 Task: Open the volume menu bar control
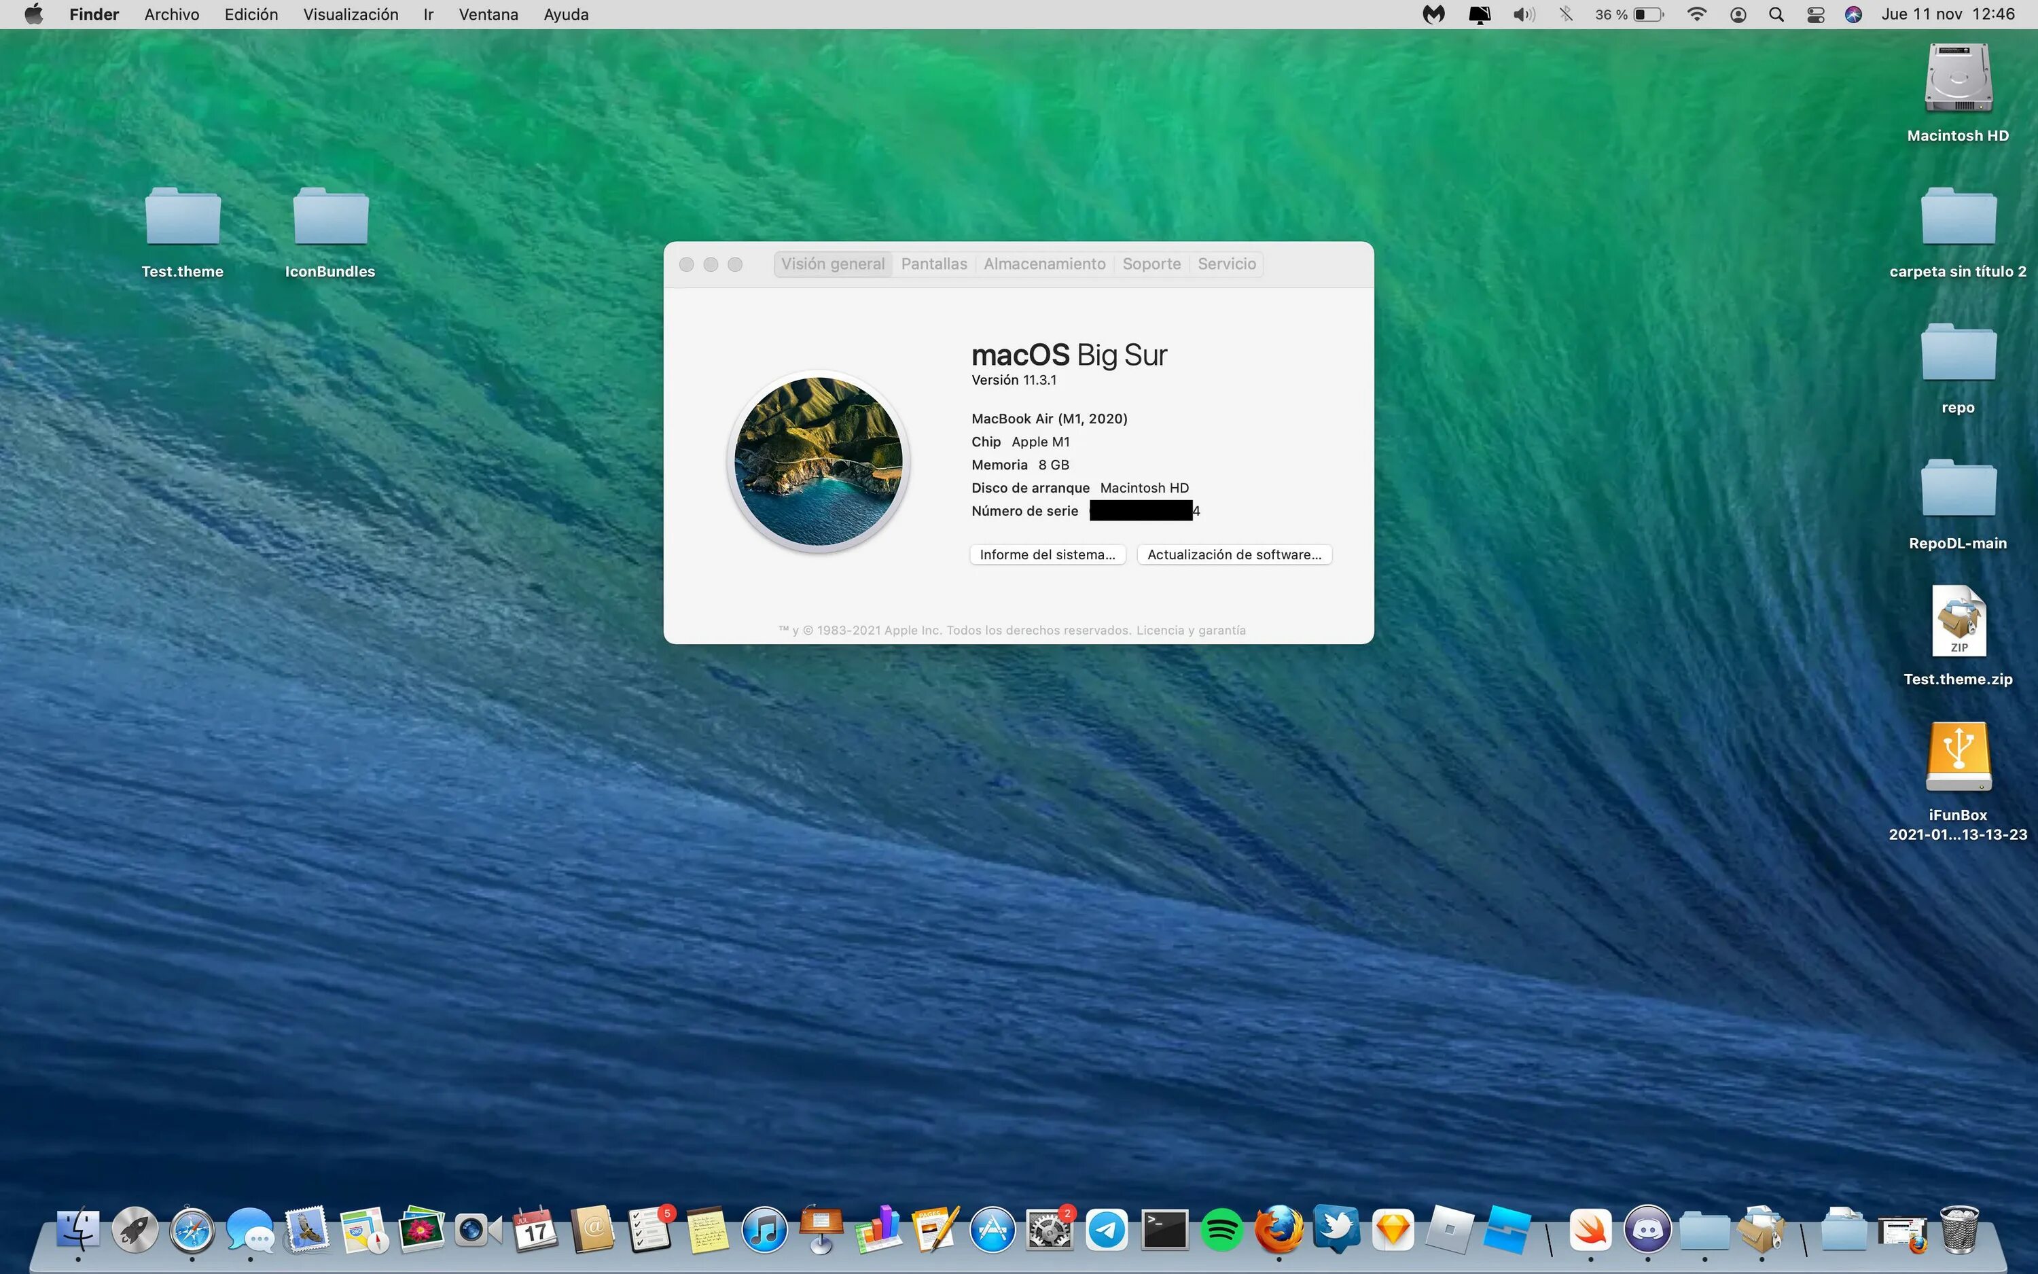pyautogui.click(x=1524, y=14)
